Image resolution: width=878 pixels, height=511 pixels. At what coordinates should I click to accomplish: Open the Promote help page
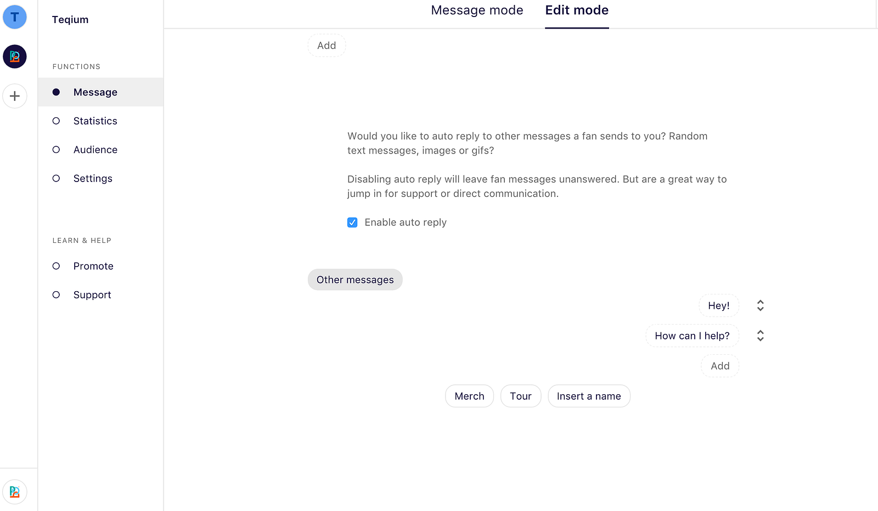93,266
